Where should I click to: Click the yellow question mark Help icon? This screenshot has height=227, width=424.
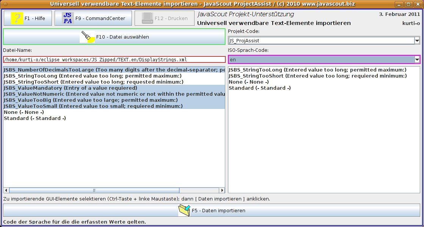[17, 18]
